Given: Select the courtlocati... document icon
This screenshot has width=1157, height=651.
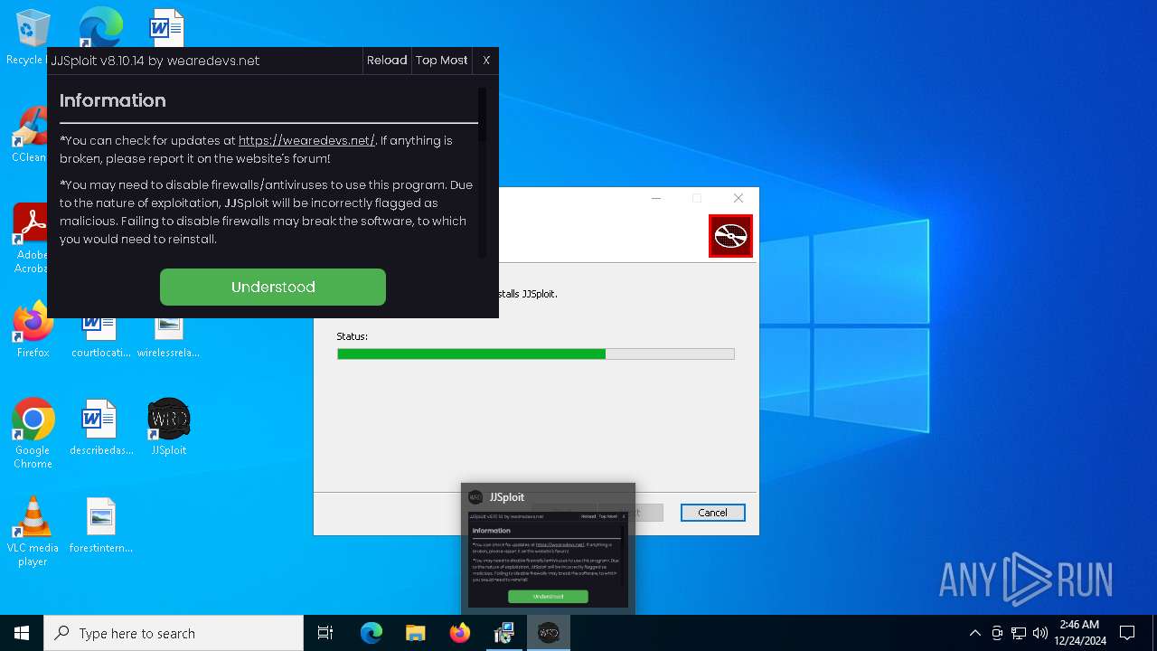Looking at the screenshot, I should pyautogui.click(x=100, y=336).
